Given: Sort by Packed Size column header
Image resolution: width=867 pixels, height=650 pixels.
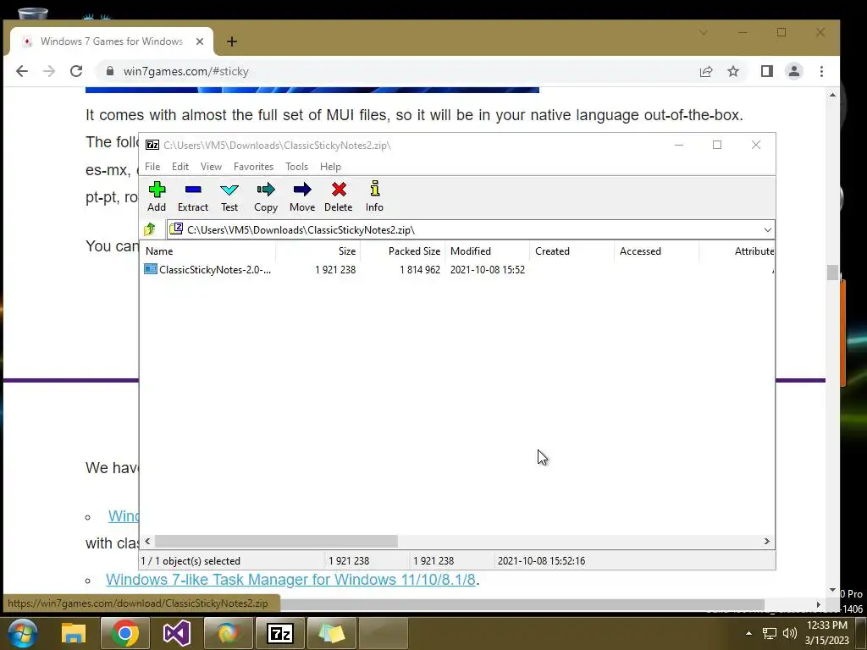Looking at the screenshot, I should click(402, 251).
